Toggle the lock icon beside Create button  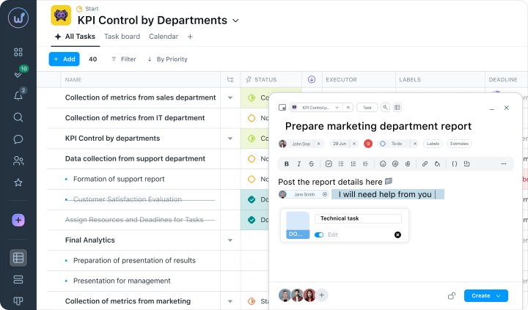point(452,295)
